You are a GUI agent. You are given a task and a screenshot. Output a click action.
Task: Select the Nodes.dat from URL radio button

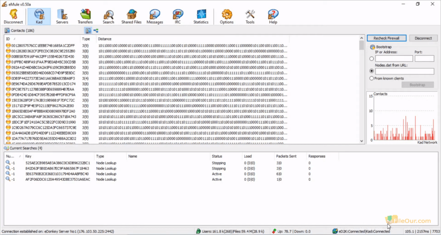click(372, 71)
